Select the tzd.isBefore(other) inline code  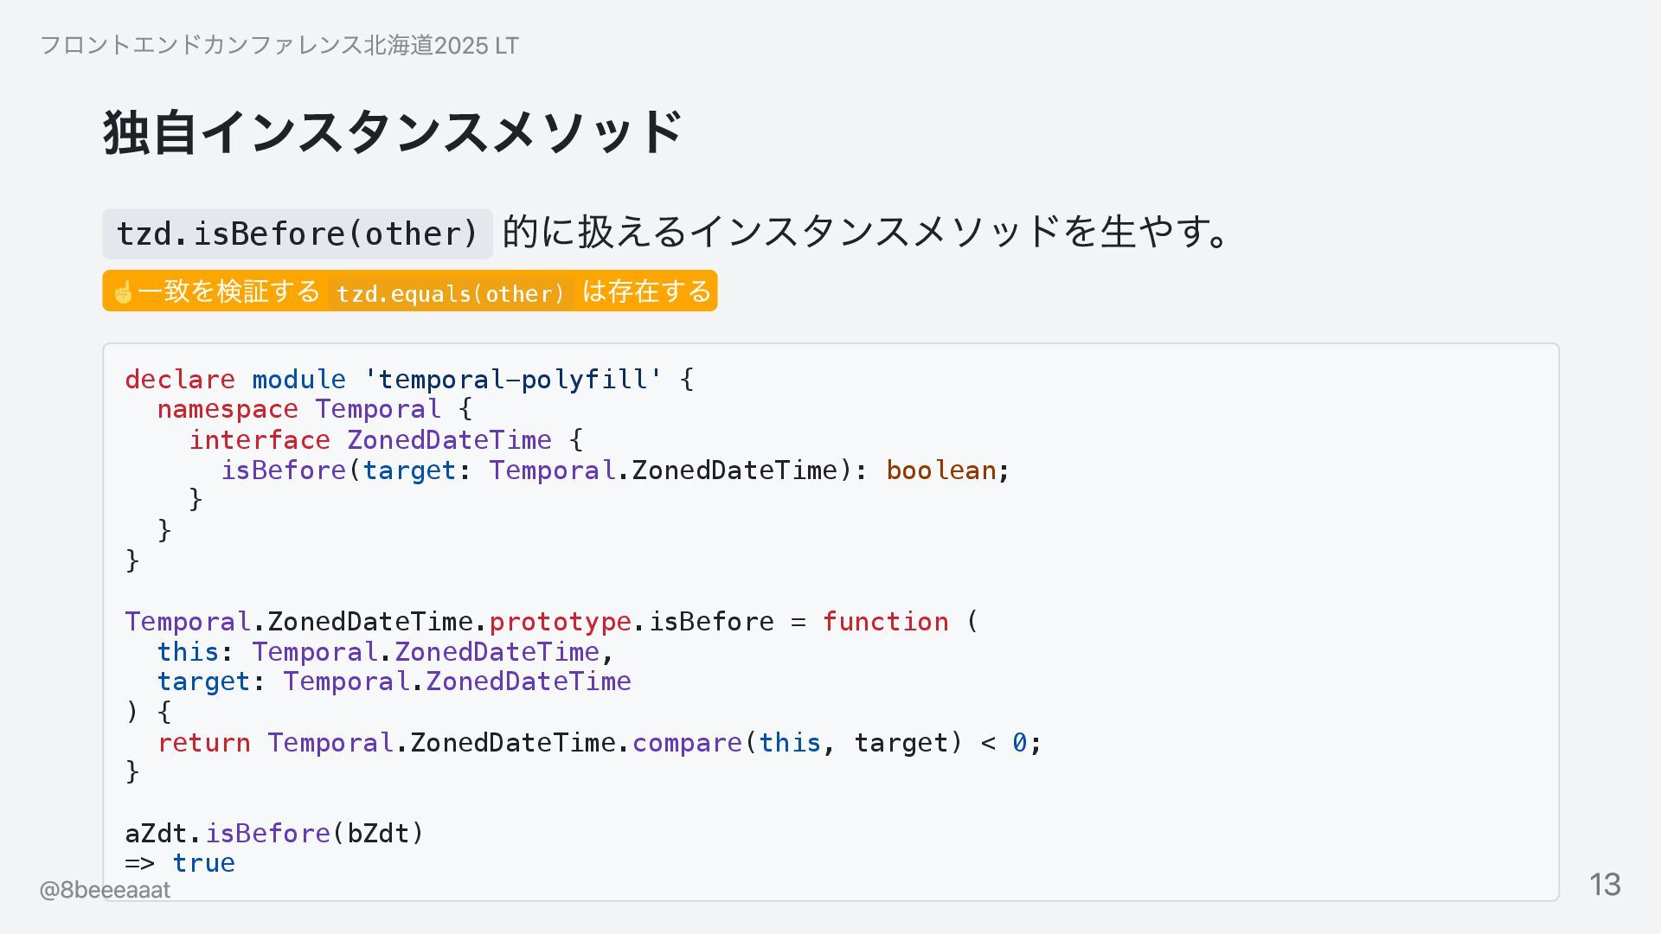click(x=298, y=233)
